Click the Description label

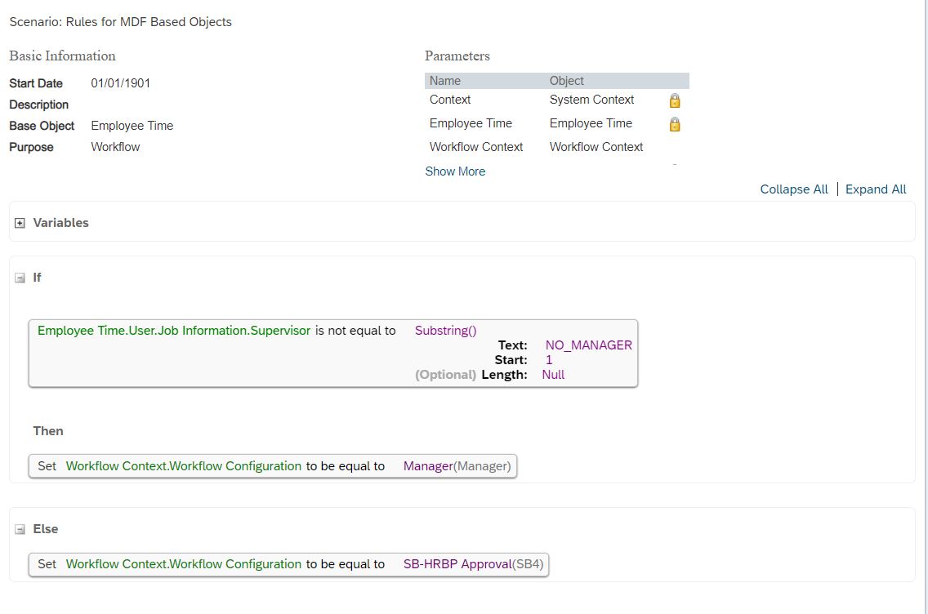[x=39, y=105]
